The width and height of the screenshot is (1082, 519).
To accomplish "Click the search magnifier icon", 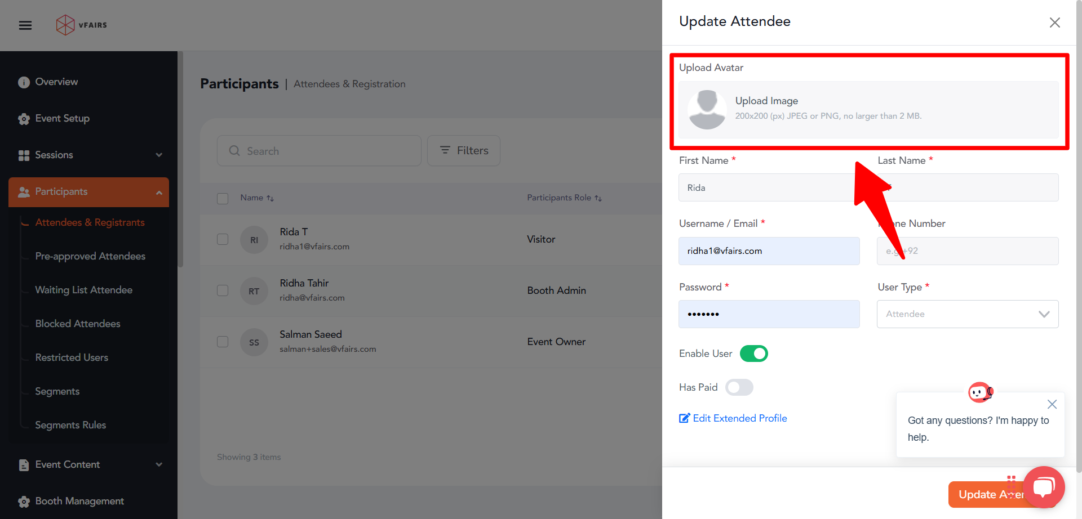I will coord(234,150).
